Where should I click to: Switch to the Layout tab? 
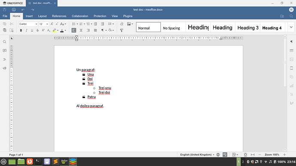[x=42, y=16]
